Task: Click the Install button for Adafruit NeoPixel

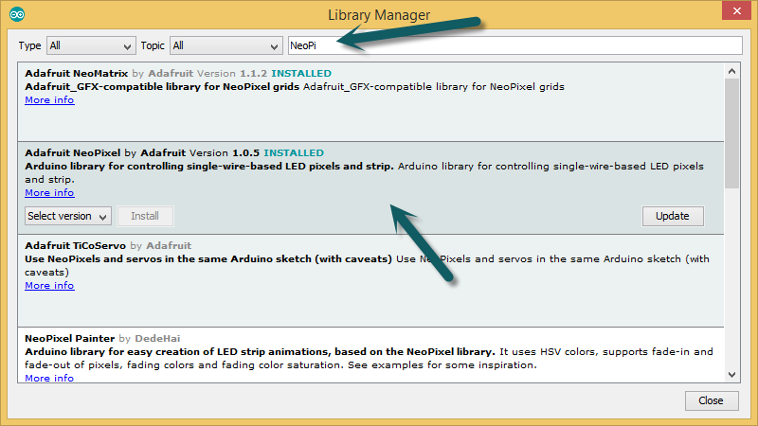Action: point(145,216)
